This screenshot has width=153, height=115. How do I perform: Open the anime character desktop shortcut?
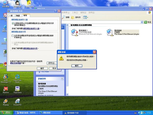[17, 4]
